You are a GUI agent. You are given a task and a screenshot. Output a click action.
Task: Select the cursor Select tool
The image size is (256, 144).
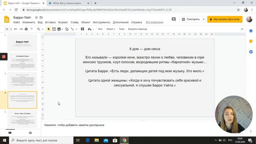point(48,29)
